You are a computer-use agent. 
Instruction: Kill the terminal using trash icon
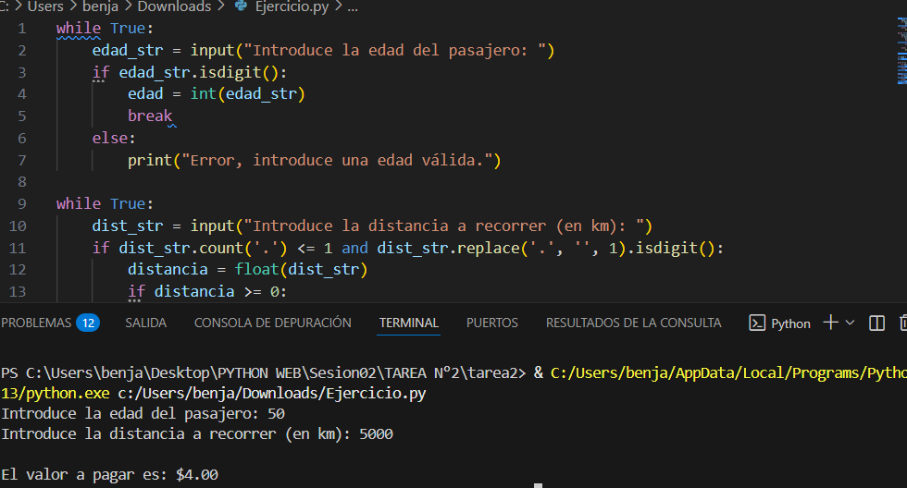[x=903, y=323]
